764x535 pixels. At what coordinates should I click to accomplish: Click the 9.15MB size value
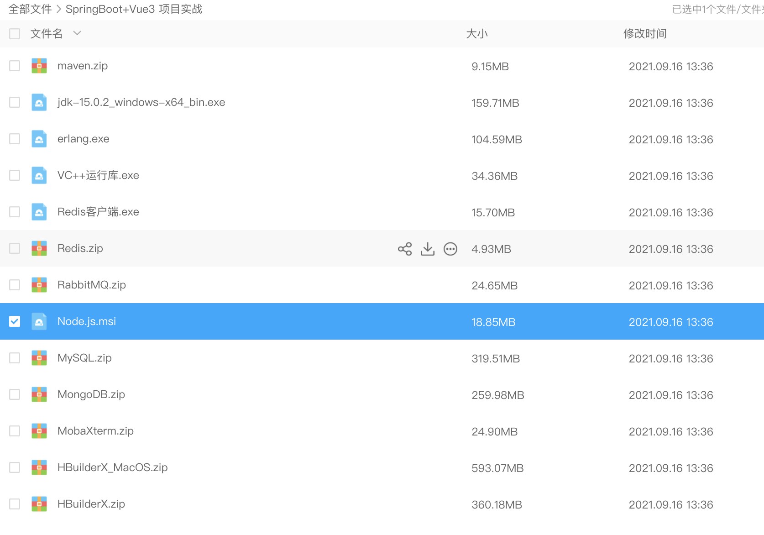coord(490,67)
